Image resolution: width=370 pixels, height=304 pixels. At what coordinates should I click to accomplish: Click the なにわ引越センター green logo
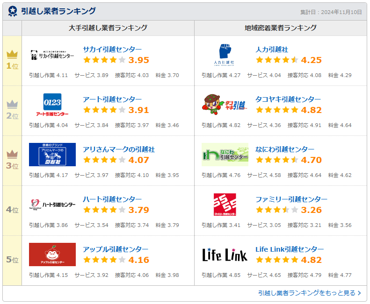225,155
